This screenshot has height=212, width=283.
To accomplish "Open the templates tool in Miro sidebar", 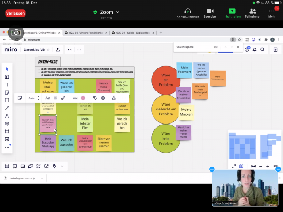I will tap(7, 77).
